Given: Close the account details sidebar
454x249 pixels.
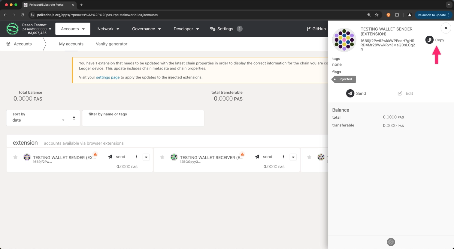Looking at the screenshot, I should click(446, 28).
